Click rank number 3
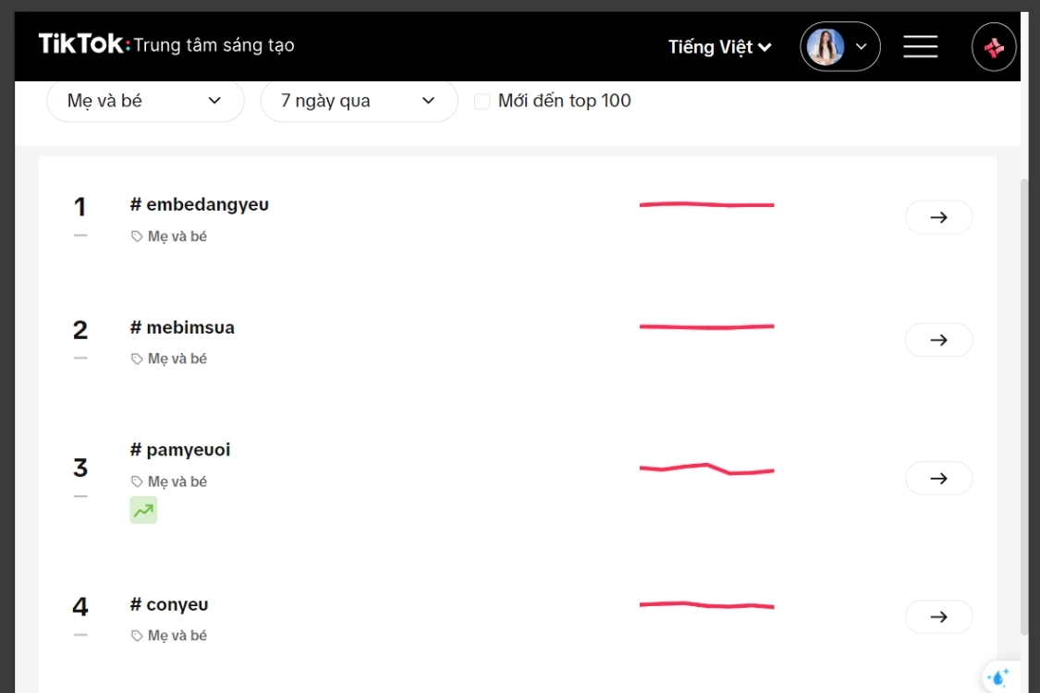 pyautogui.click(x=80, y=468)
